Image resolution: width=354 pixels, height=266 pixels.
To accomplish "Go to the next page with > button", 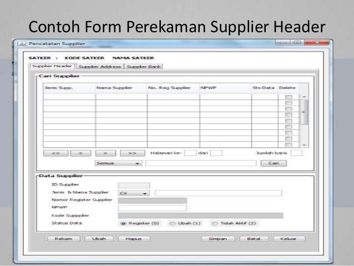I will click(105, 153).
